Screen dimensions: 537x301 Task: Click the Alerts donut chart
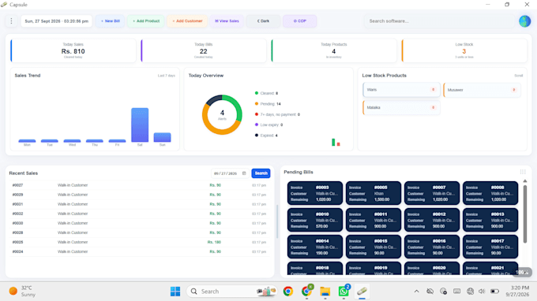(x=222, y=114)
